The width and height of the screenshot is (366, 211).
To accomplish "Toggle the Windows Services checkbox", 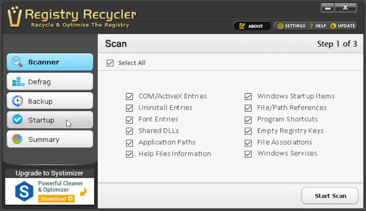I will [248, 154].
